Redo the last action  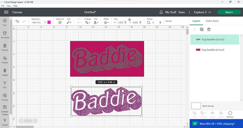click(x=24, y=21)
